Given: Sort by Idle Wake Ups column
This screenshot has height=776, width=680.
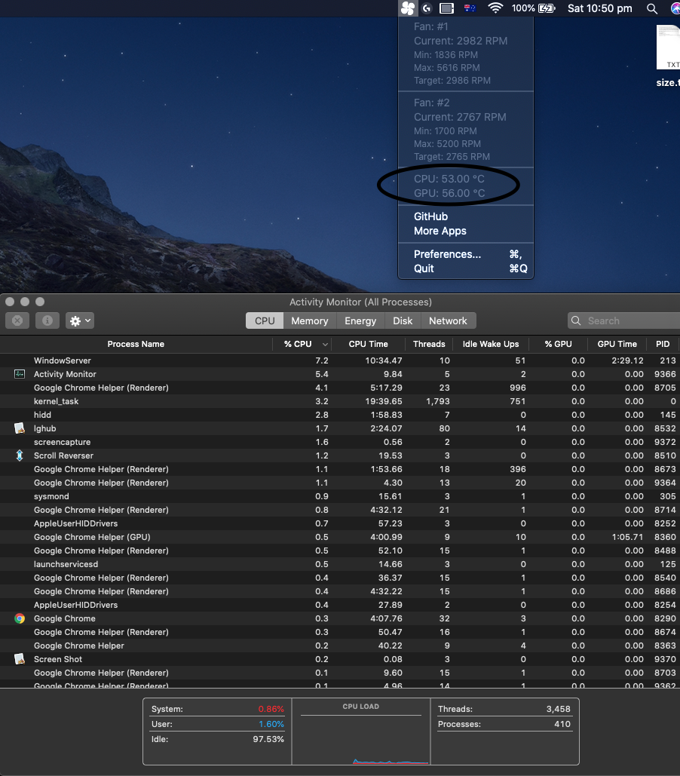Looking at the screenshot, I should (x=491, y=344).
